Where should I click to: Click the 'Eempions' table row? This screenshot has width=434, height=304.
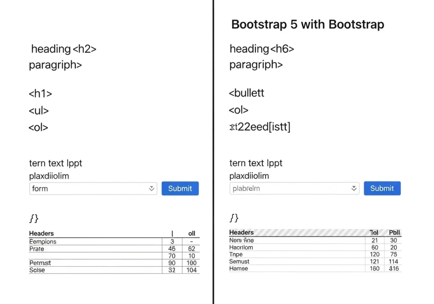[42, 242]
